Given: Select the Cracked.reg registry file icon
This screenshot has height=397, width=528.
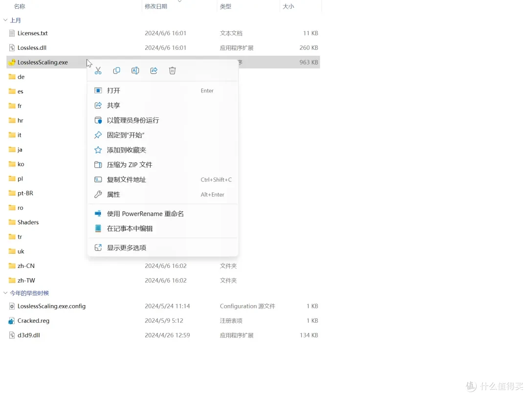Looking at the screenshot, I should (x=12, y=321).
